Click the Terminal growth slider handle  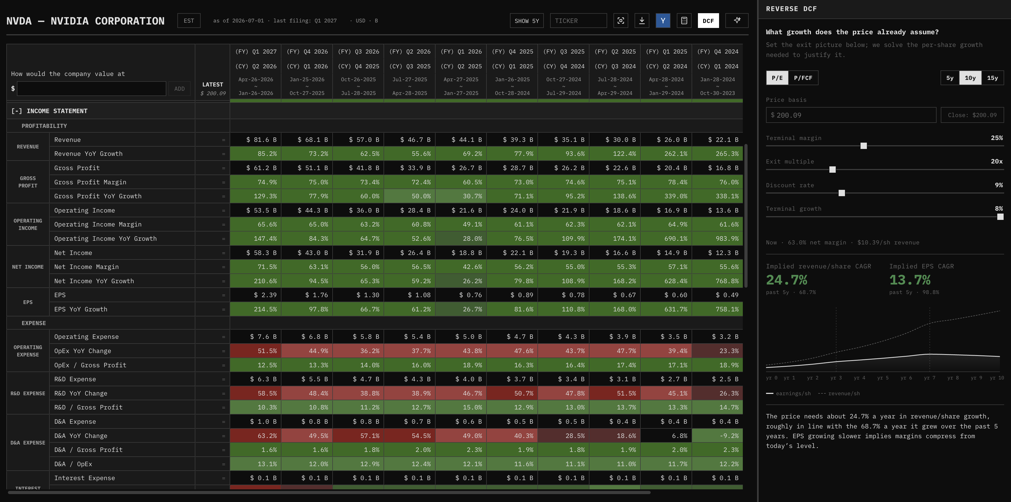(1000, 217)
